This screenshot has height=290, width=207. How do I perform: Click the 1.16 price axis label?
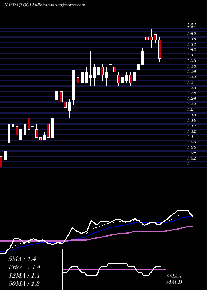tap(191, 121)
